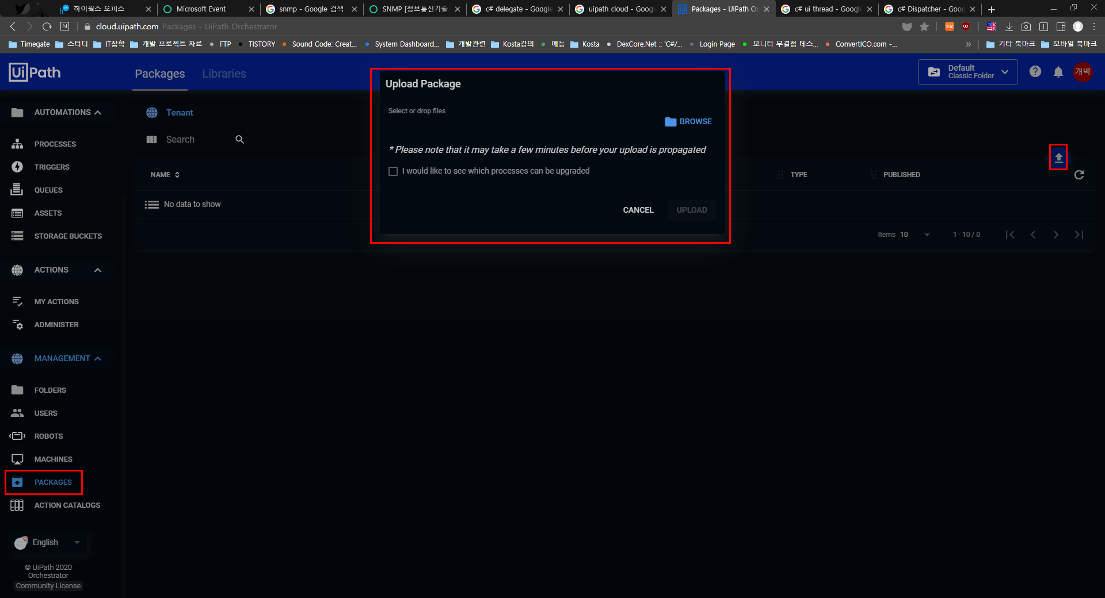Open Assets in sidebar
Viewport: 1105px width, 598px height.
tap(48, 213)
